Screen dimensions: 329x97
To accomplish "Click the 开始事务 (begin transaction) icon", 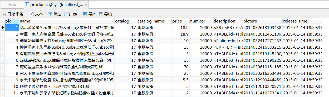I will [4, 14].
